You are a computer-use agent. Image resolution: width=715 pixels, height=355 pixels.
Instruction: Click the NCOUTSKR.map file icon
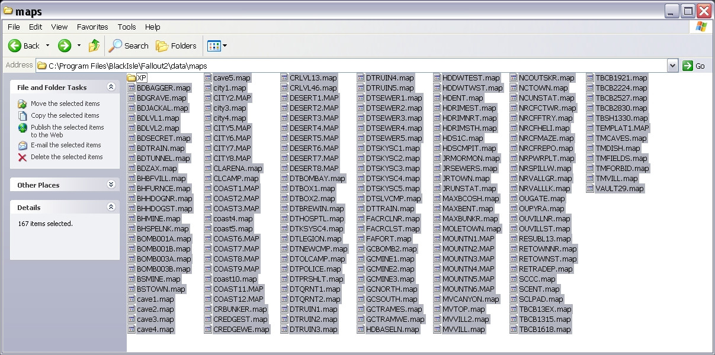pos(514,78)
